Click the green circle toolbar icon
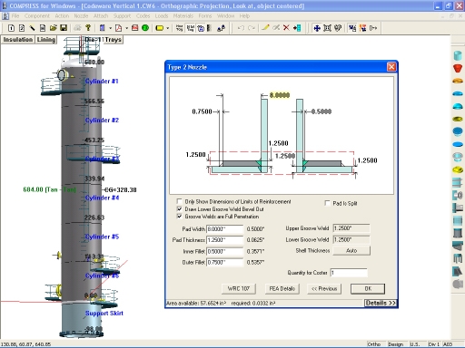This screenshot has width=465, height=348. [x=145, y=28]
